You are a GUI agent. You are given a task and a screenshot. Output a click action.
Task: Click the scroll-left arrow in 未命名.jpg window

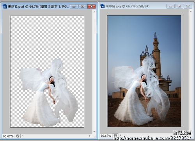(121, 135)
